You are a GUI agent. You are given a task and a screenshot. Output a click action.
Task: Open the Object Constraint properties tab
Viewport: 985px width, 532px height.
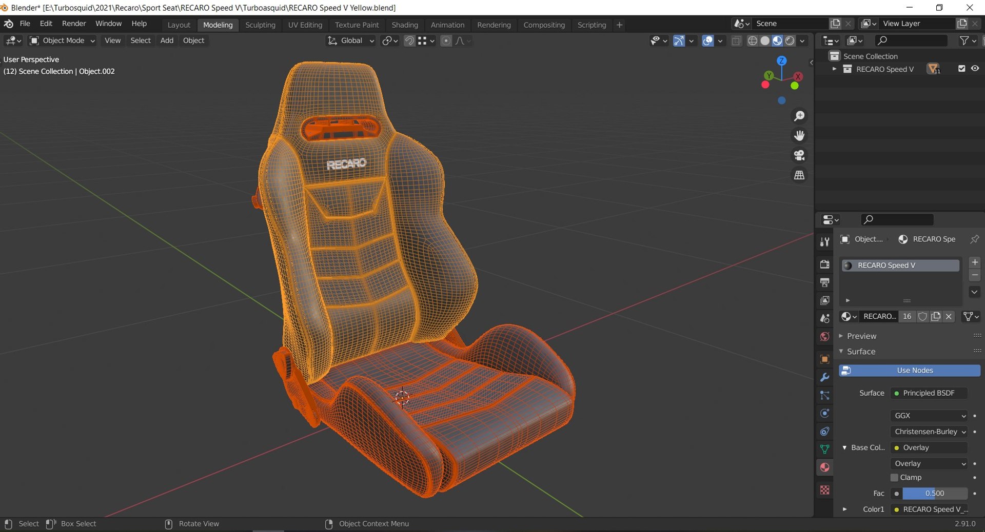point(824,432)
